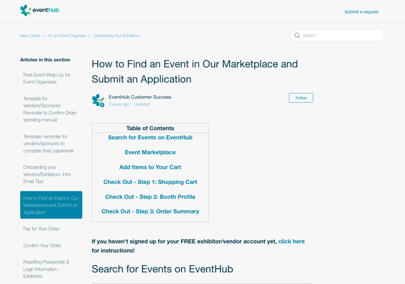Open Onboarding Your Exhibitors breadcrumb
The image size is (405, 284).
pyautogui.click(x=116, y=35)
